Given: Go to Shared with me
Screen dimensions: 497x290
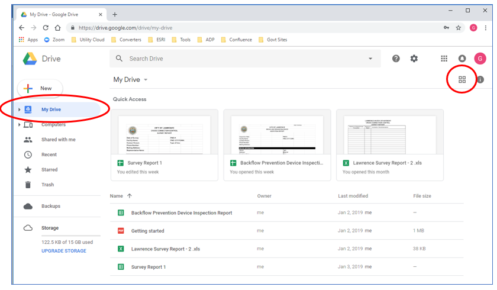Looking at the screenshot, I should tap(58, 140).
